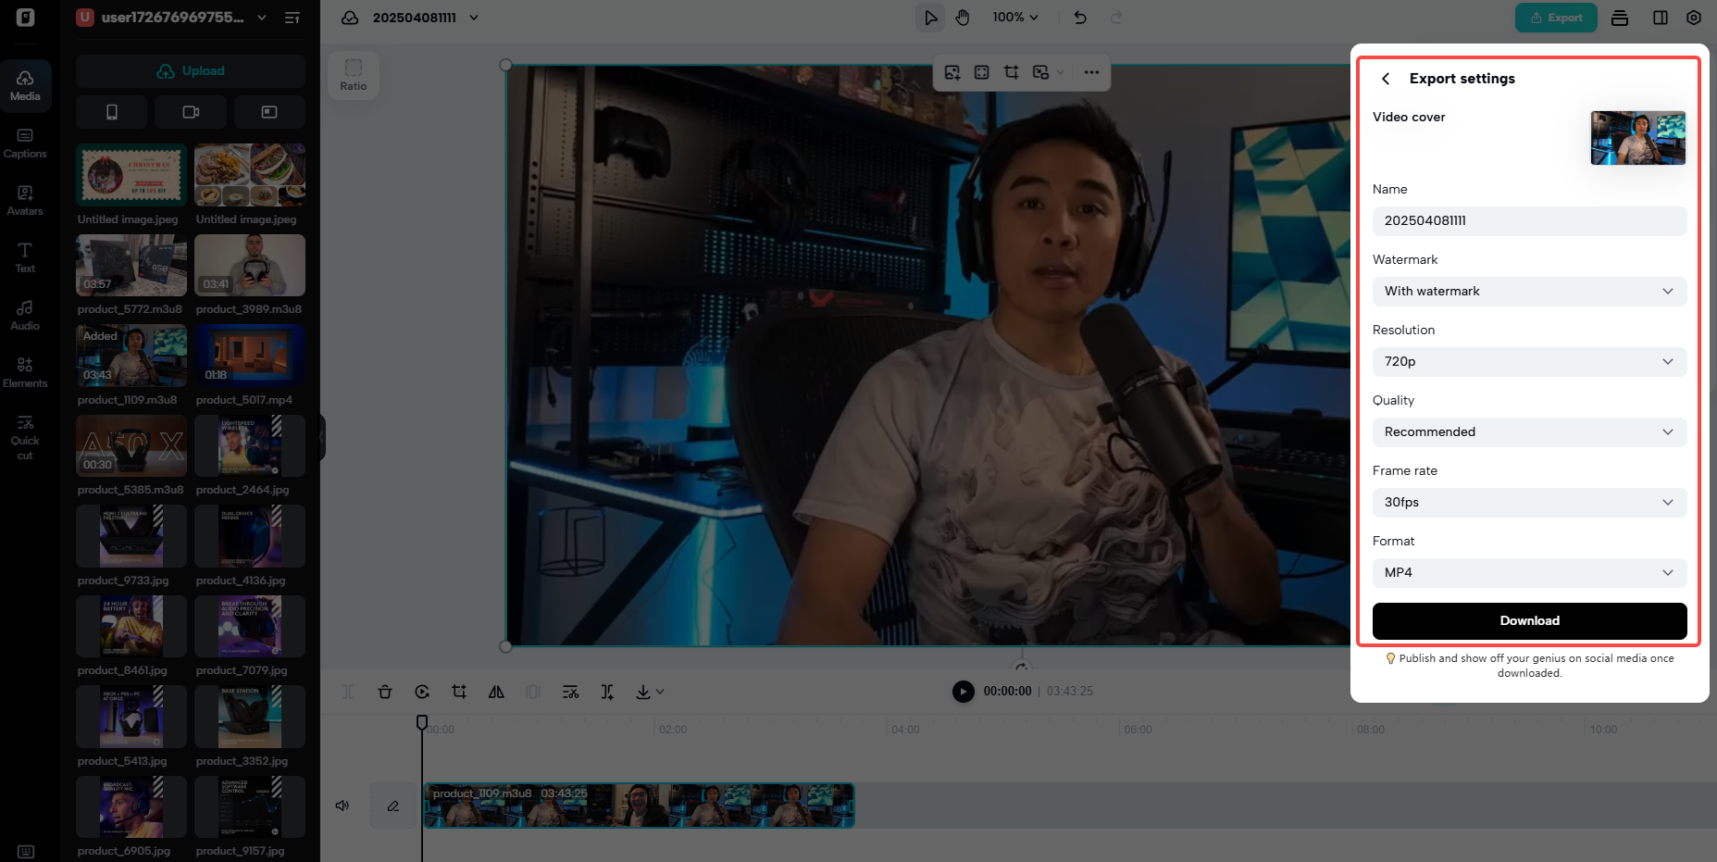The height and width of the screenshot is (862, 1717).
Task: Mirror the clip with the flip icon
Action: [496, 692]
